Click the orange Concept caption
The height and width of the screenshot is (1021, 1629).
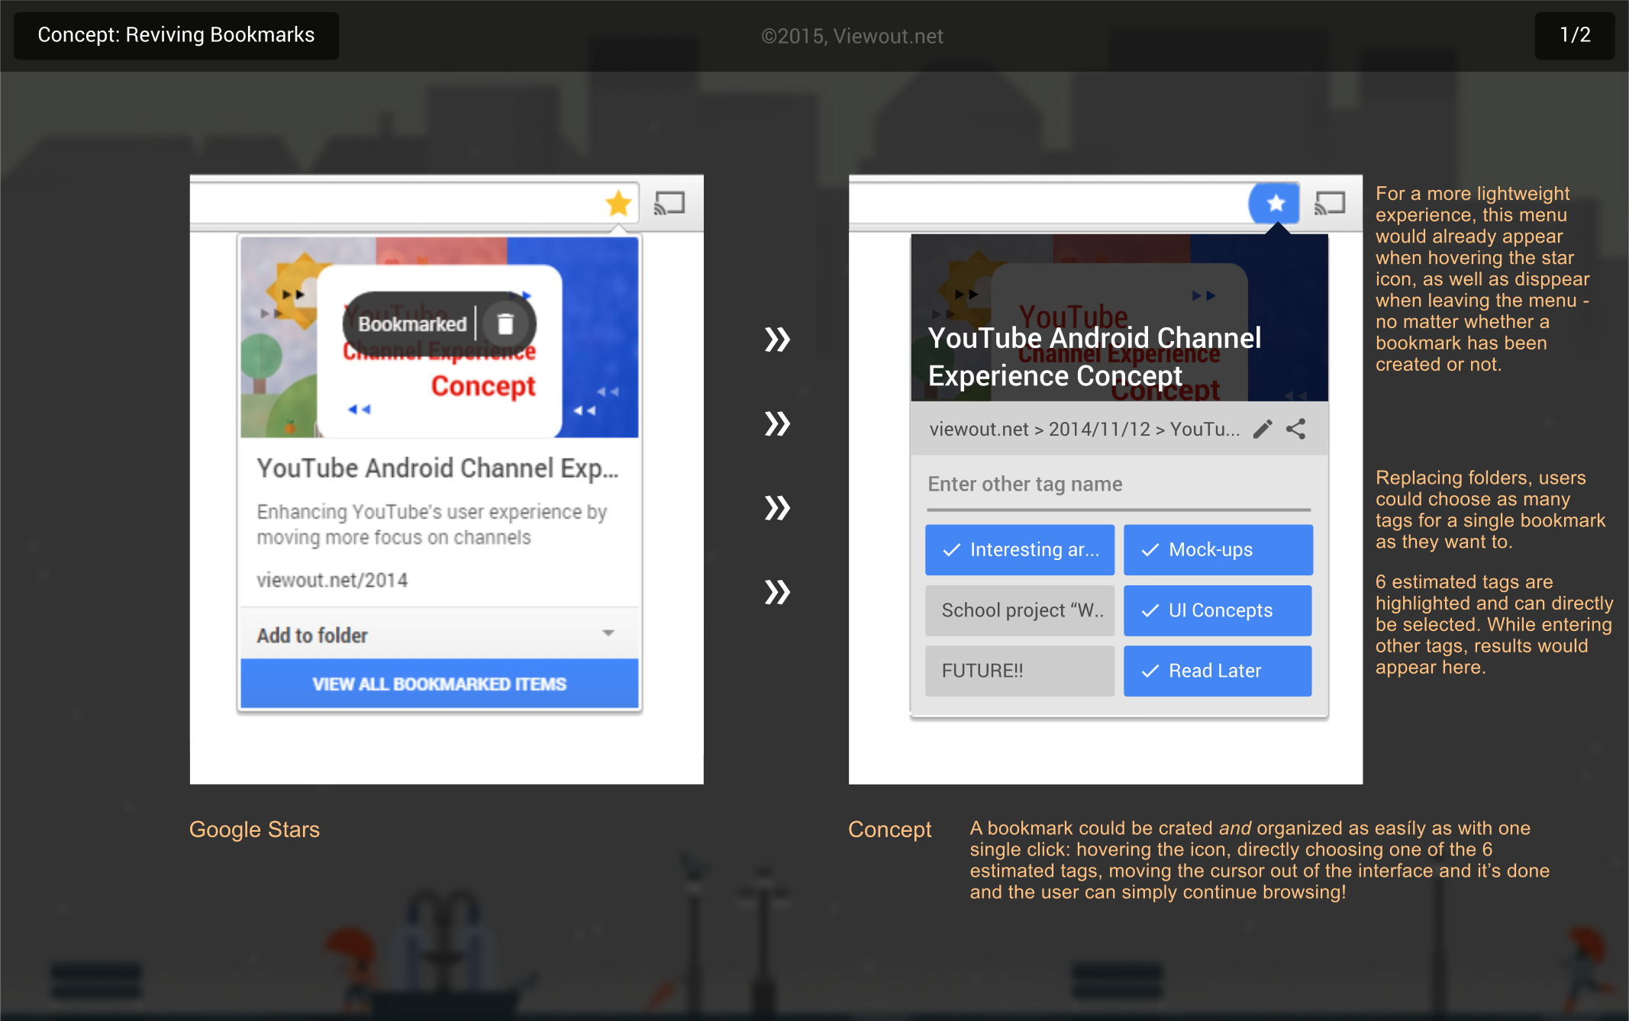[x=889, y=829]
